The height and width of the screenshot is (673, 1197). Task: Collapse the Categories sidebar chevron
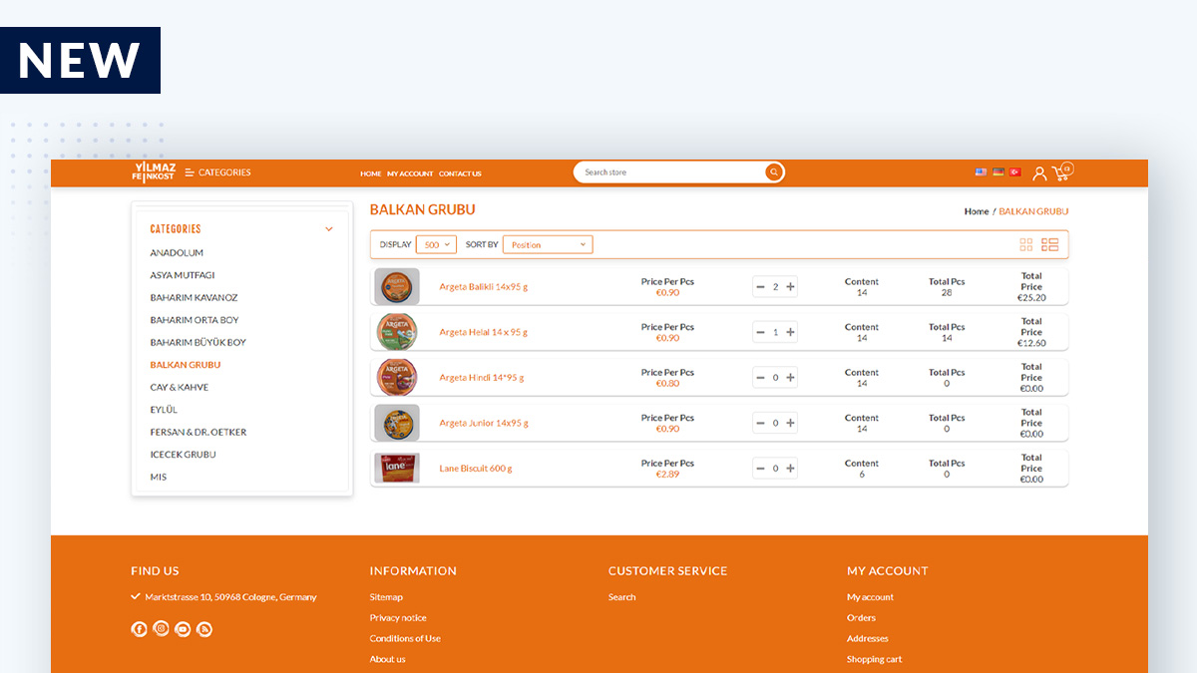329,229
